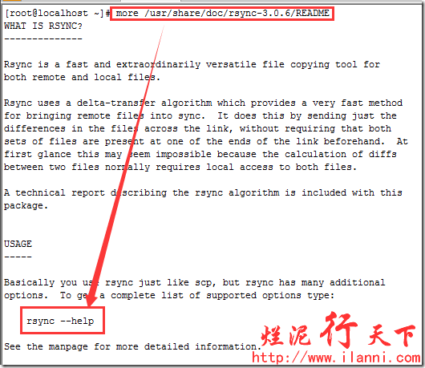Click the 'See the manpage' line
The width and height of the screenshot is (425, 368).
coord(132,346)
